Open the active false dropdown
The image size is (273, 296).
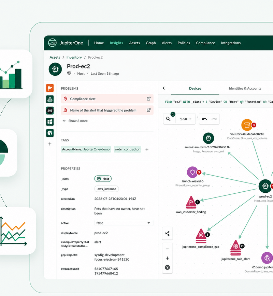click(x=124, y=223)
